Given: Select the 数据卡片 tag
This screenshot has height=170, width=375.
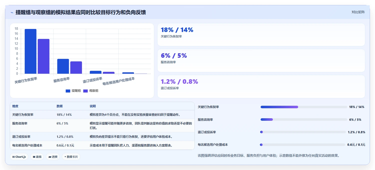Looking at the screenshot, I should point(71,157).
